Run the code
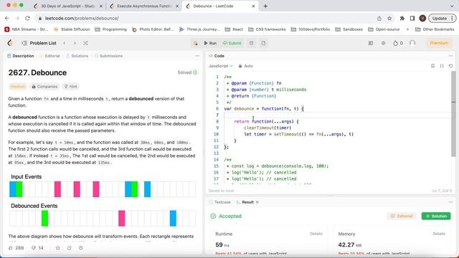Image resolution: width=459 pixels, height=258 pixels. (x=210, y=43)
